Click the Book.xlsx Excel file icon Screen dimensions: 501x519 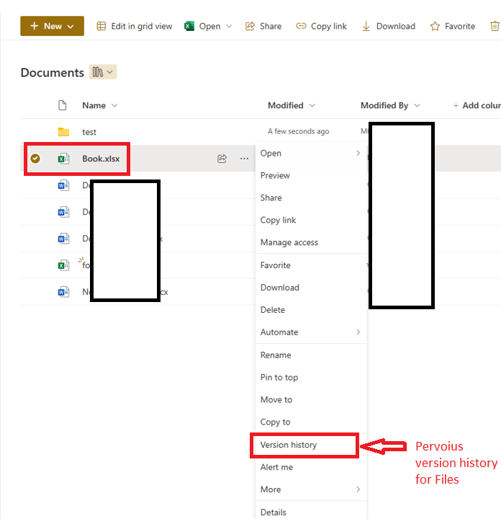click(63, 159)
